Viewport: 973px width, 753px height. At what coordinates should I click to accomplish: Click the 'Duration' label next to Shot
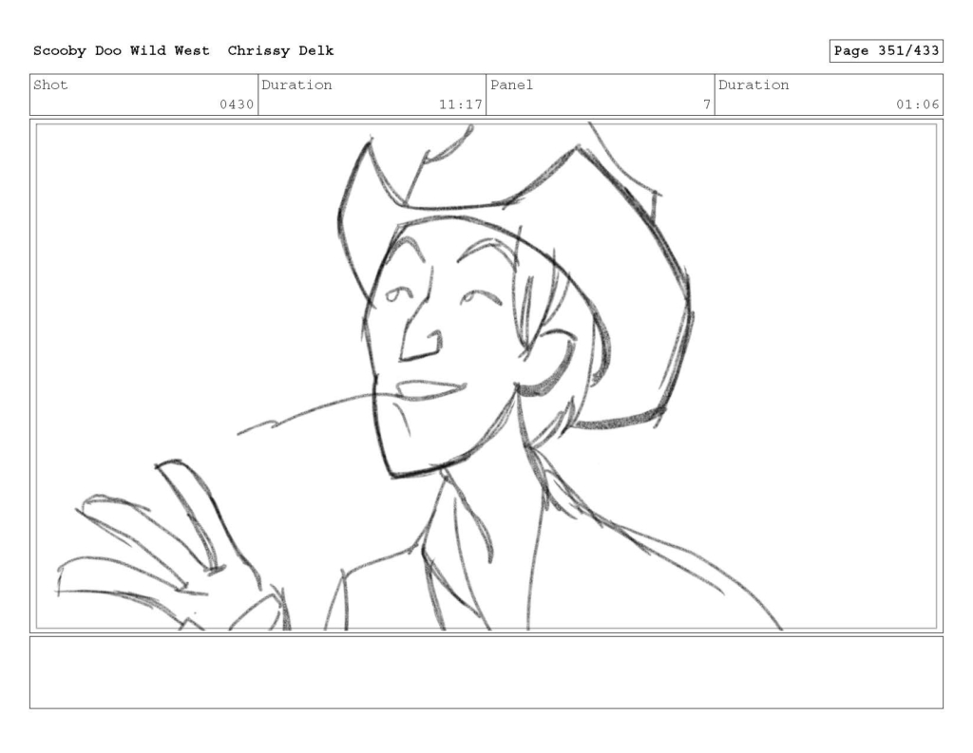tap(296, 85)
